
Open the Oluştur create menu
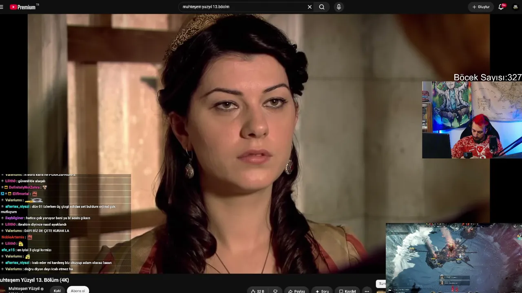pyautogui.click(x=481, y=7)
